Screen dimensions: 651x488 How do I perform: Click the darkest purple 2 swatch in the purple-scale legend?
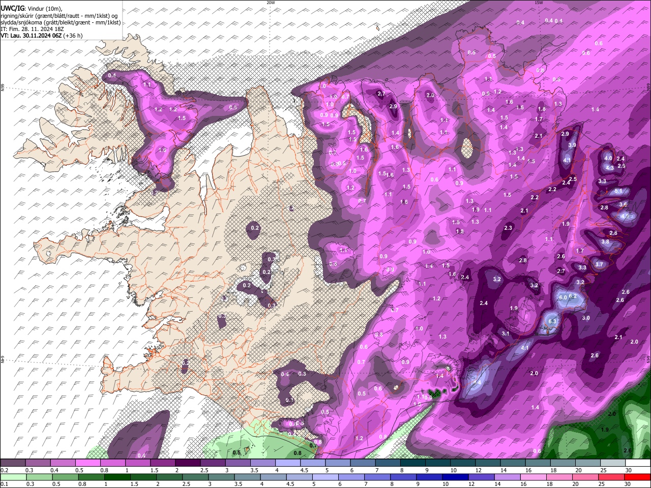pyautogui.click(x=188, y=463)
